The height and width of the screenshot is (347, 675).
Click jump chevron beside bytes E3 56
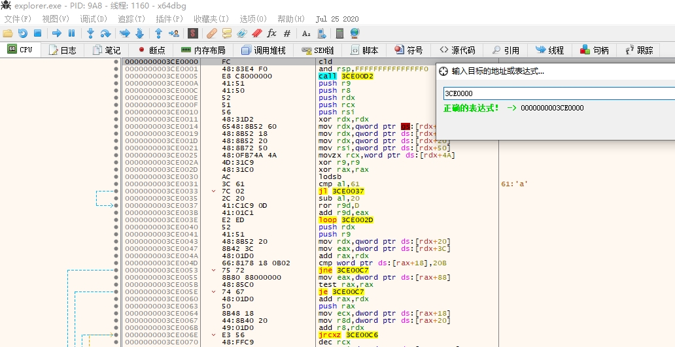(214, 335)
